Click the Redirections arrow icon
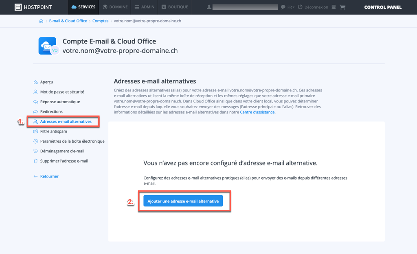This screenshot has width=417, height=254. coord(36,111)
